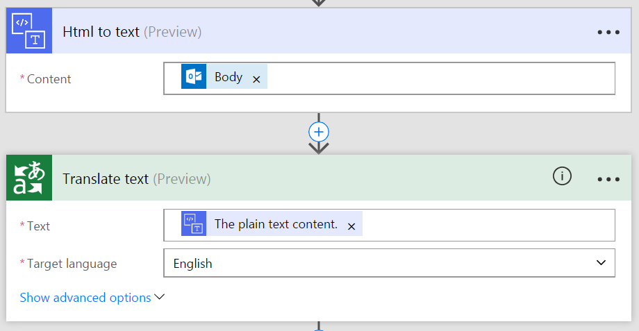Remove the Body token from Content
This screenshot has width=639, height=331.
click(x=256, y=80)
